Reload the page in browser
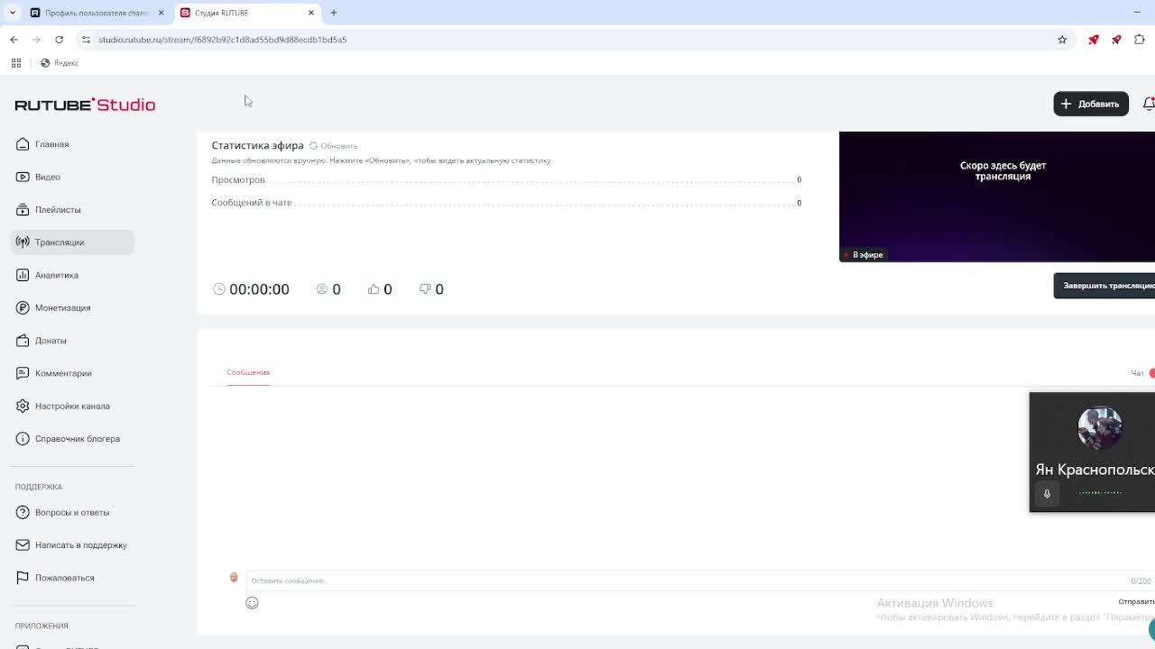Viewport: 1155px width, 649px height. pyautogui.click(x=59, y=40)
